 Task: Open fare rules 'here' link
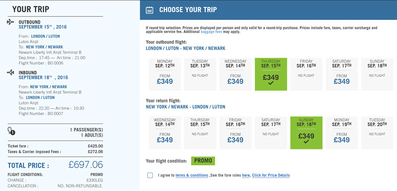tap(246, 175)
